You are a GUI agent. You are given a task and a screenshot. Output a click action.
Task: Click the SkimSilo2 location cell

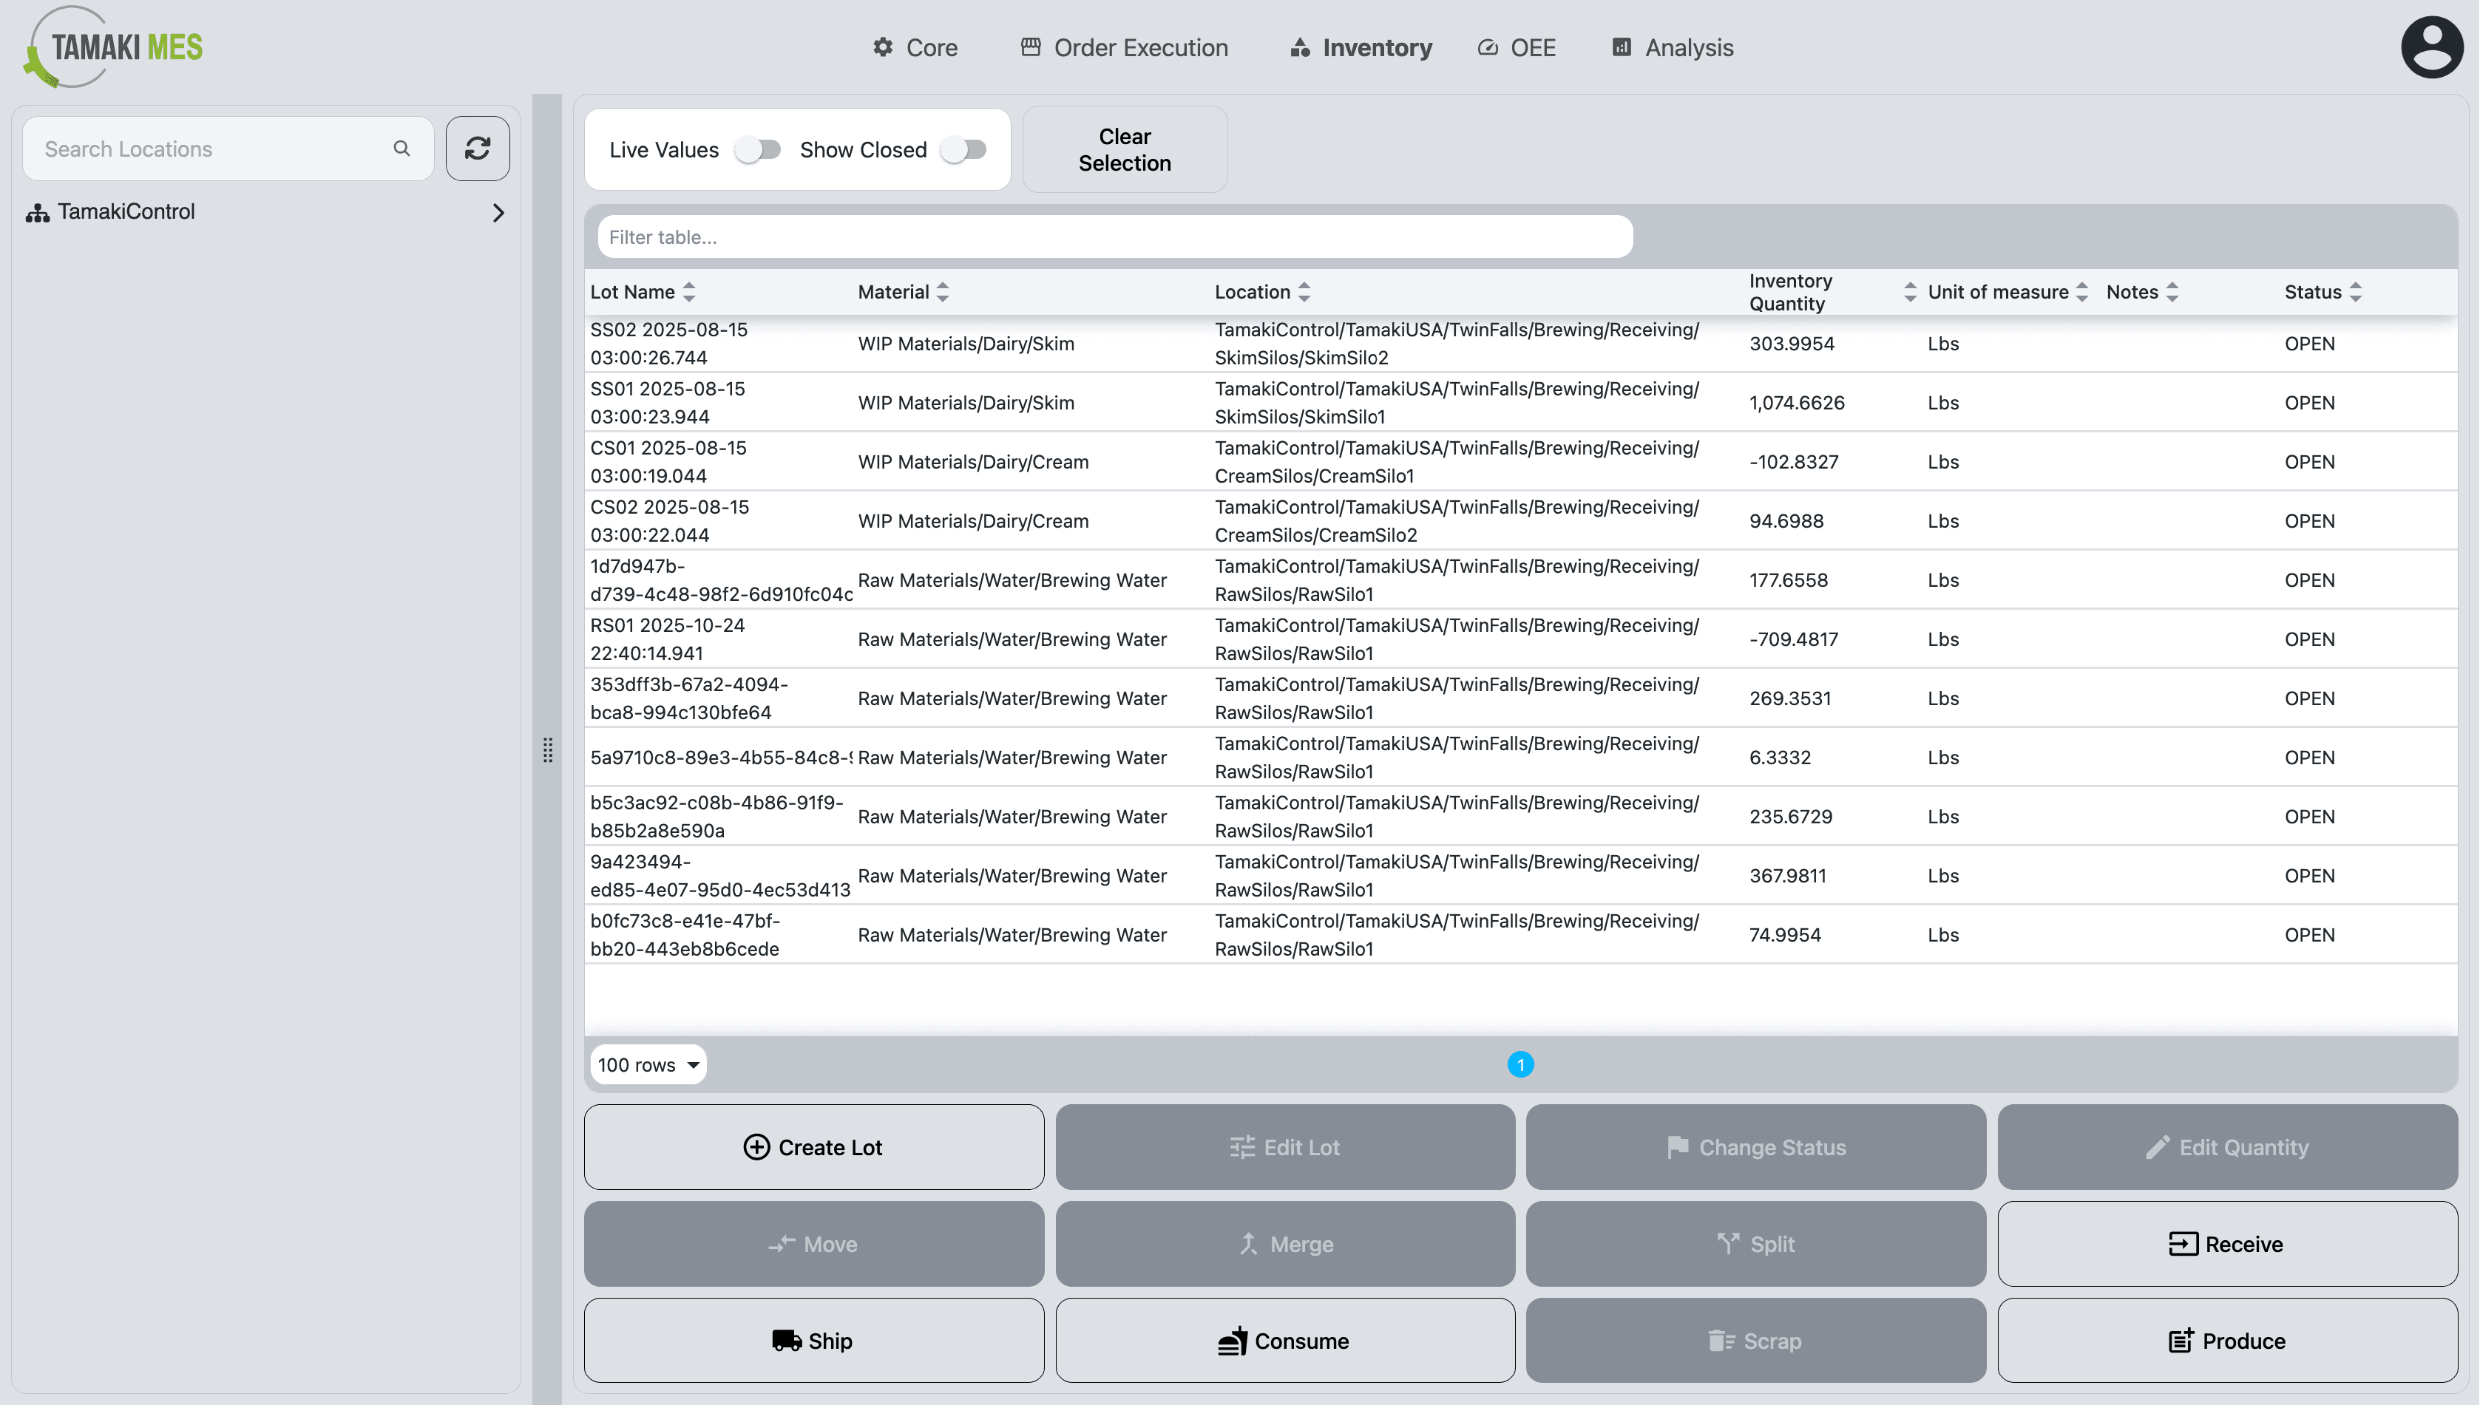point(1457,344)
